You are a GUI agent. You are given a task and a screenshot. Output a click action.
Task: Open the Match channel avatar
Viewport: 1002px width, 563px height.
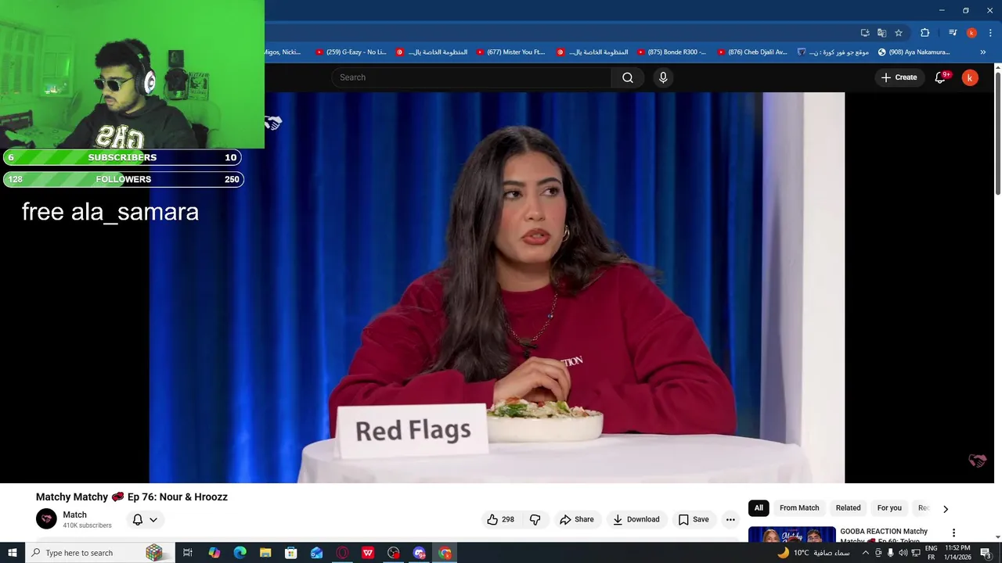[47, 519]
